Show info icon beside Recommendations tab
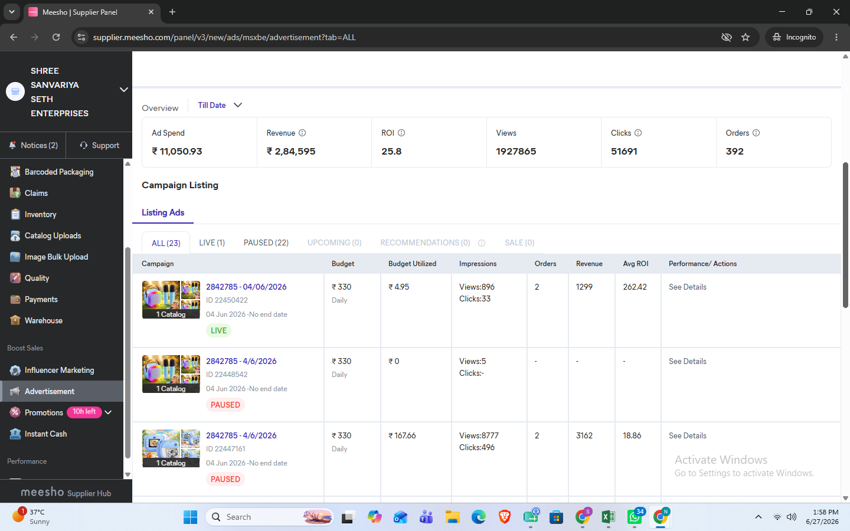 click(x=482, y=243)
